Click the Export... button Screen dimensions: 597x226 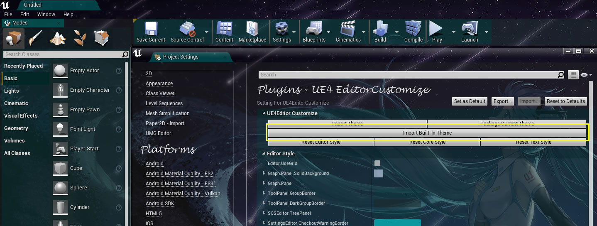point(503,101)
